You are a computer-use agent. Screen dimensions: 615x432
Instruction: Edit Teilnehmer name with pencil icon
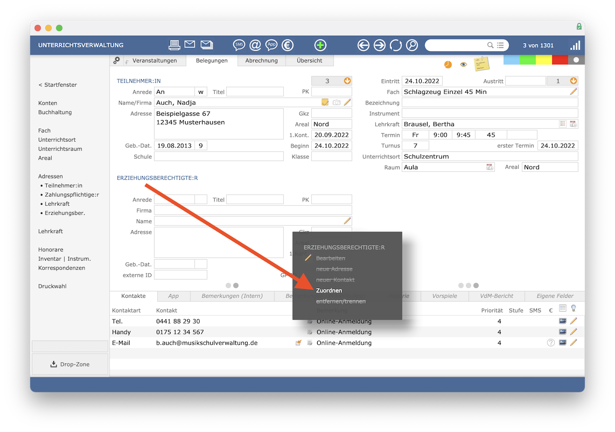[347, 102]
